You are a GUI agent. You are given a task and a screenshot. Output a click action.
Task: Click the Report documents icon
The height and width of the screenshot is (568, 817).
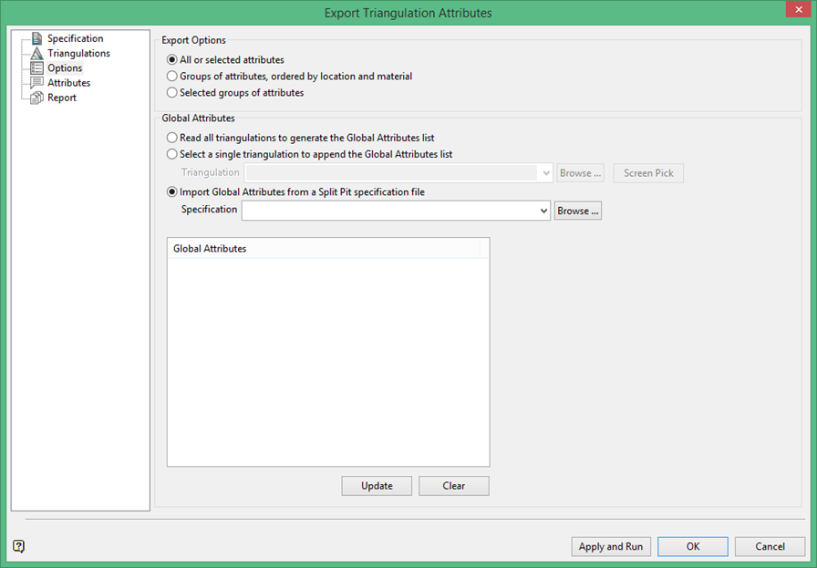coord(36,98)
